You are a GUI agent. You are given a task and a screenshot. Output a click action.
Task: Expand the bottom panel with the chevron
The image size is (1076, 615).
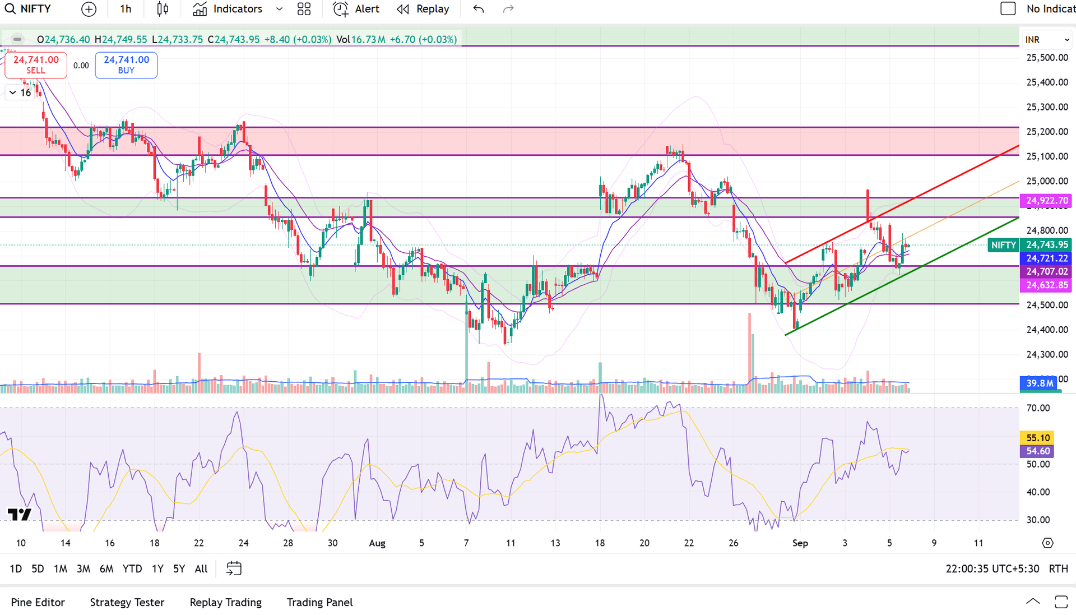click(1033, 602)
